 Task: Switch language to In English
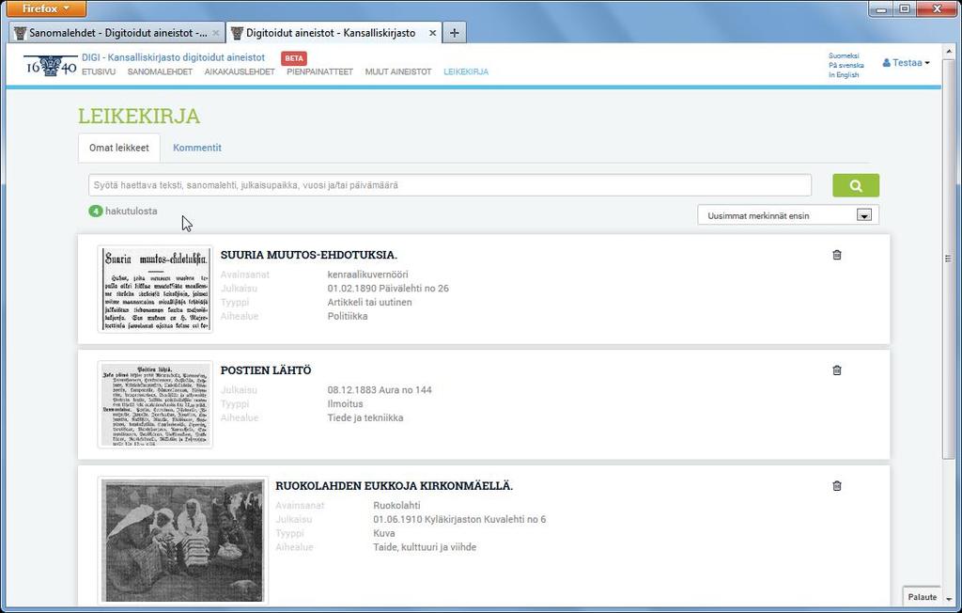click(844, 75)
